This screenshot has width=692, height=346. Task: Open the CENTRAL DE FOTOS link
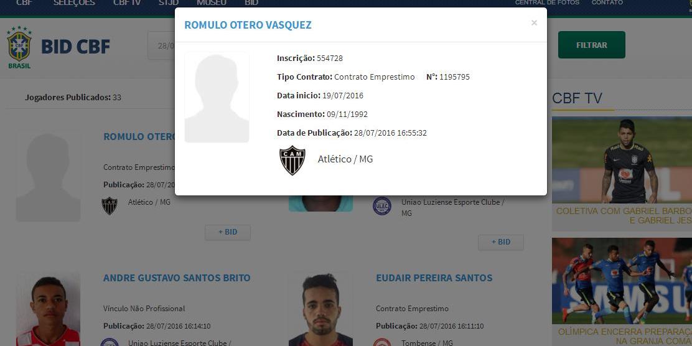547,2
